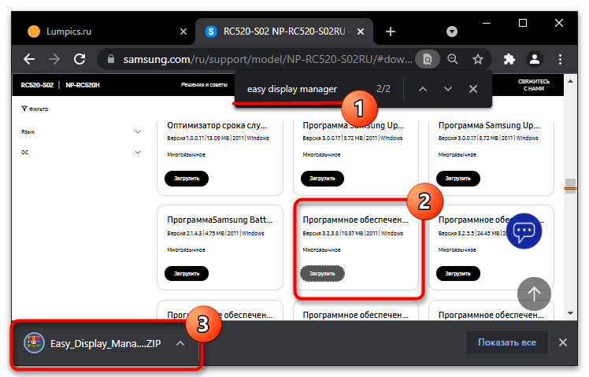Click the find box with 'easy display manager'

(292, 89)
